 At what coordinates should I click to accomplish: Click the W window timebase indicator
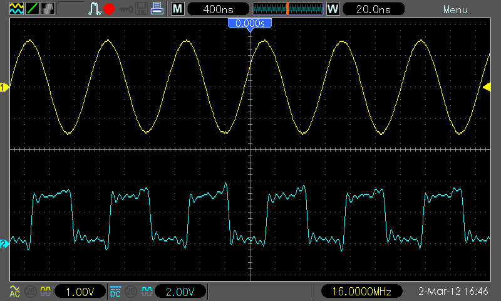click(x=333, y=9)
